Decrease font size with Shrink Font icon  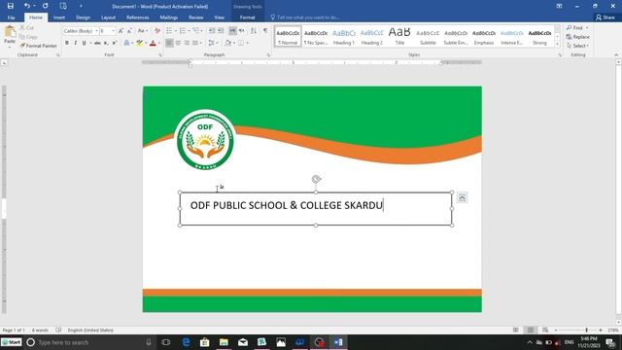tap(129, 31)
